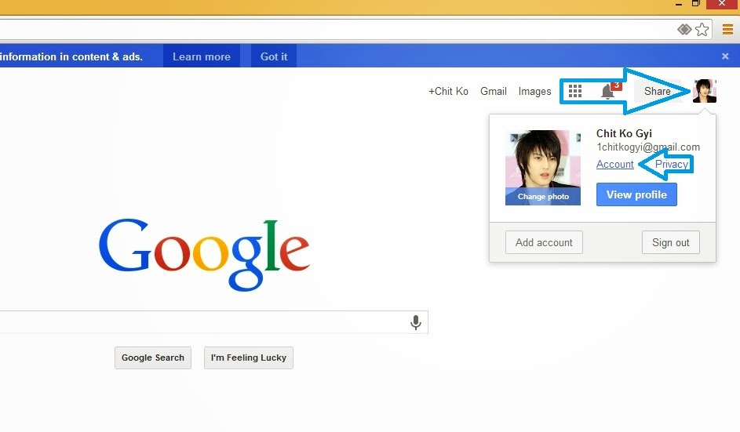Image resolution: width=740 pixels, height=432 pixels.
Task: Click the profile avatar in top bar
Action: pos(704,91)
